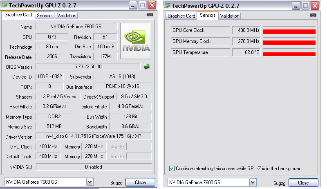327x189 pixels.
Task: Click the GPU Temperature red graph
Action: point(289,52)
